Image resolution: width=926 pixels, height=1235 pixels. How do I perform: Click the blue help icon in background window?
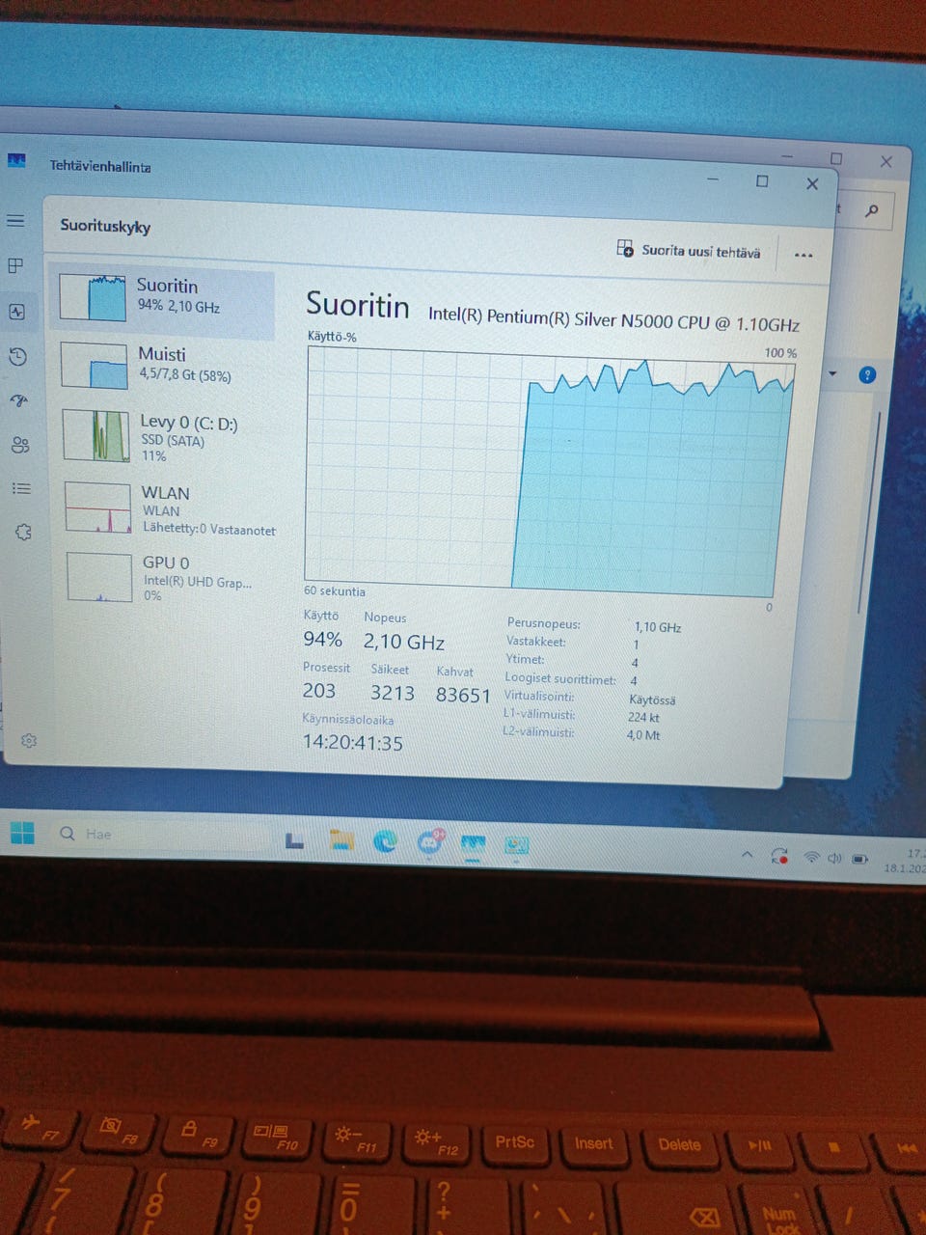click(867, 374)
